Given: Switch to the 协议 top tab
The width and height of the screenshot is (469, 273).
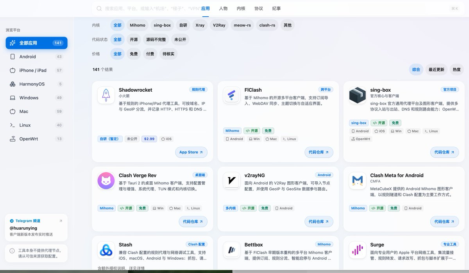Looking at the screenshot, I should tap(259, 8).
